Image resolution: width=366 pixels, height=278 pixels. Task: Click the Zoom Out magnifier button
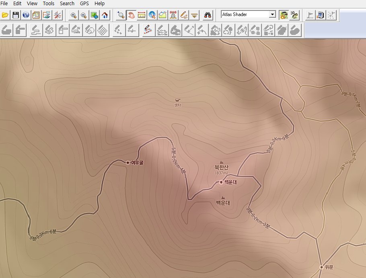click(84, 15)
